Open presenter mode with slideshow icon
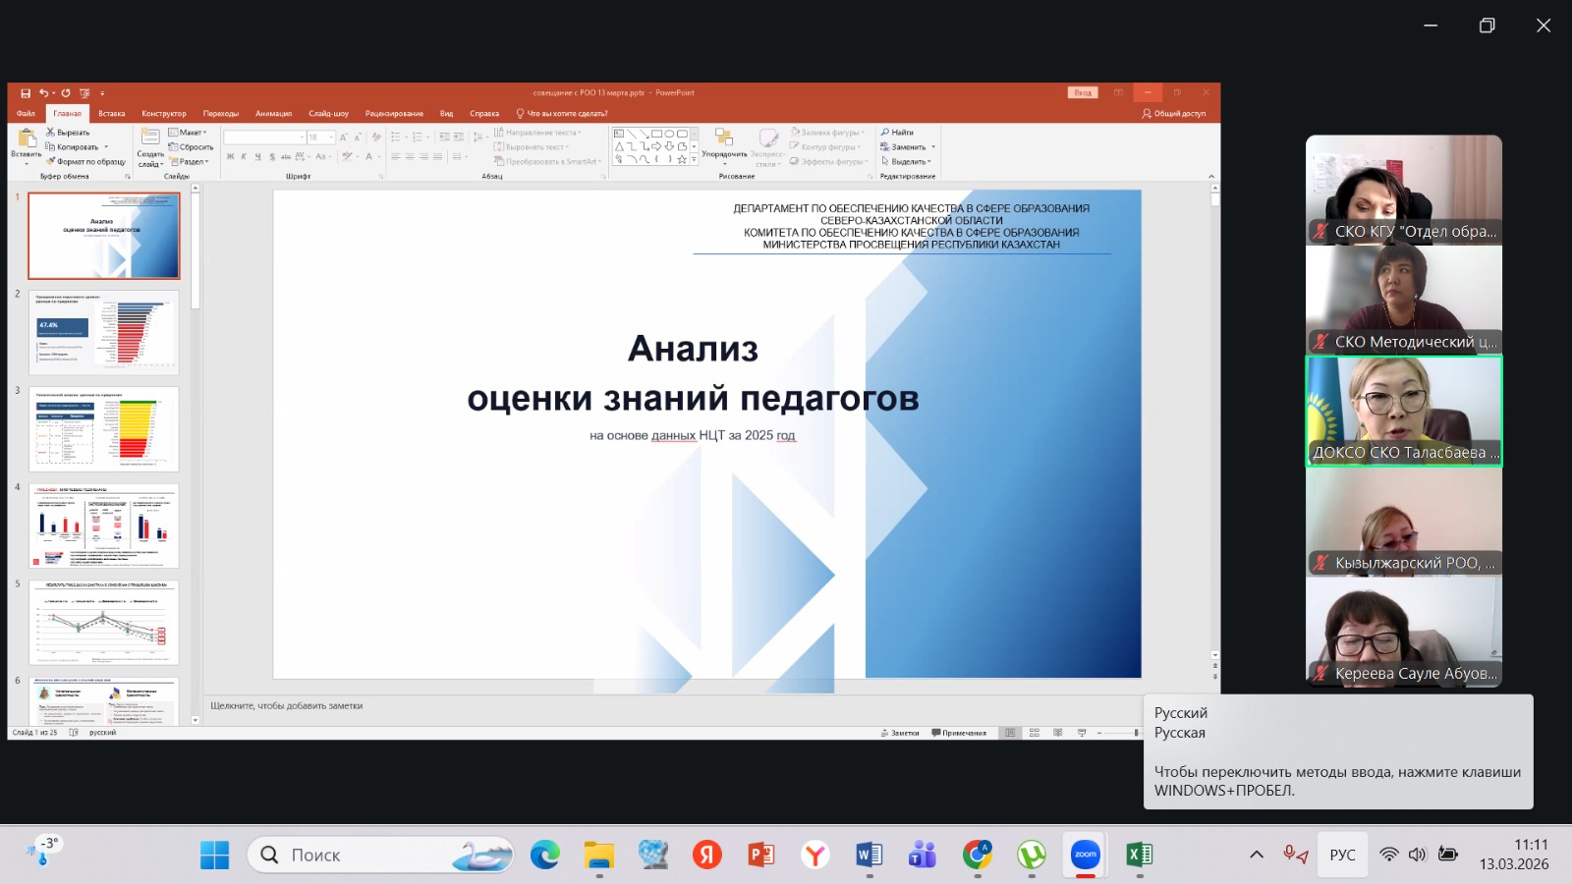 click(x=1081, y=733)
